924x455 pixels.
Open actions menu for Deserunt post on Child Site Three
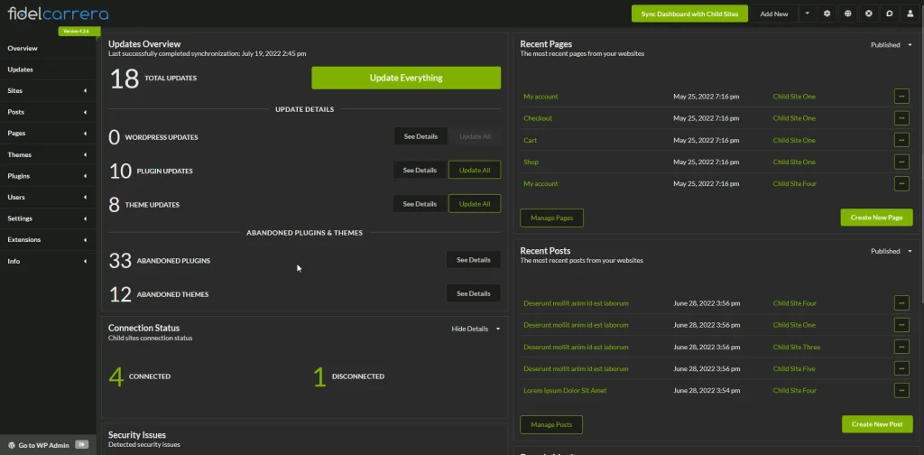(x=901, y=347)
